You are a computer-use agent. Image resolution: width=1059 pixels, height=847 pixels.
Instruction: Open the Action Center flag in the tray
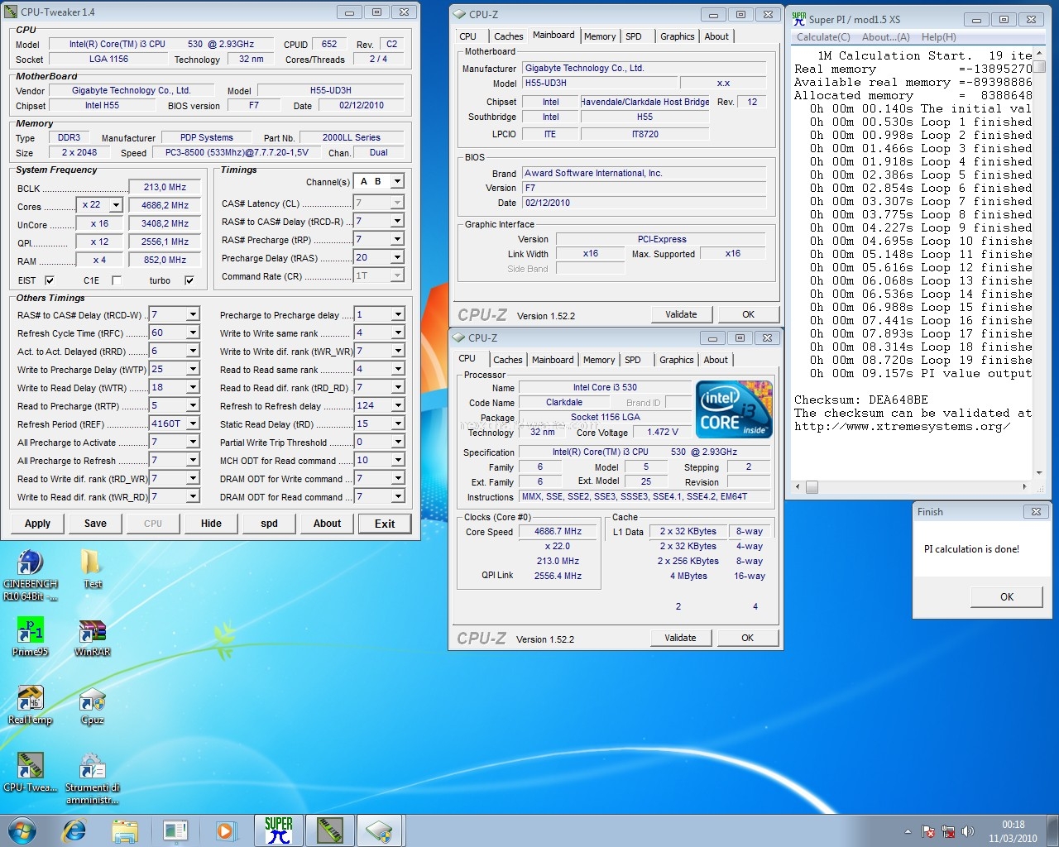[x=928, y=831]
